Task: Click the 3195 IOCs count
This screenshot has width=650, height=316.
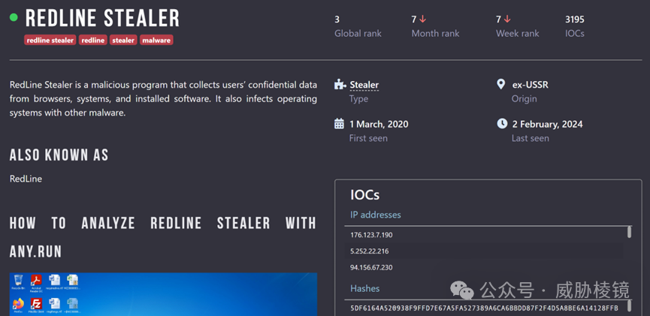Action: pyautogui.click(x=575, y=19)
